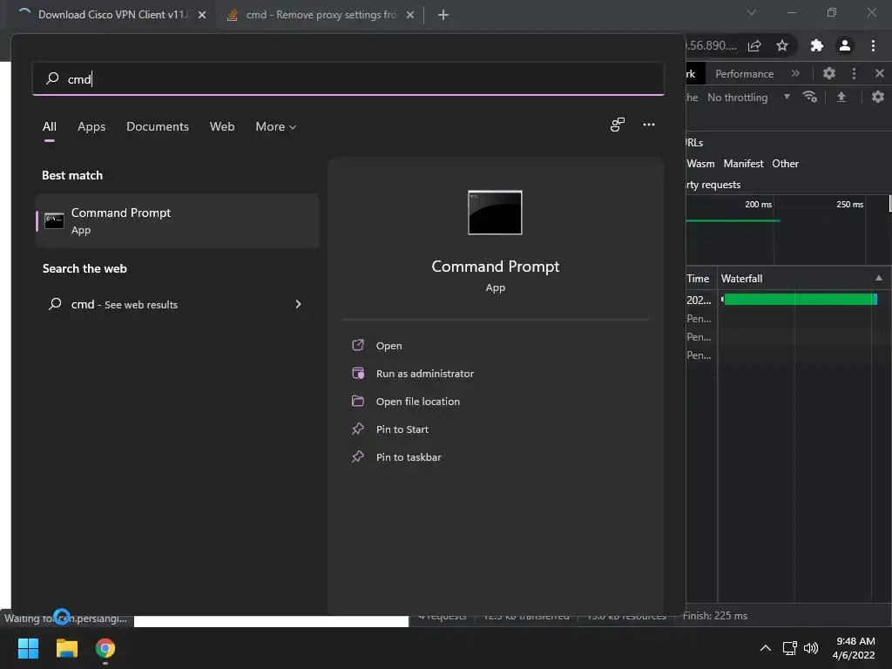Open Chrome profile avatar icon

(845, 45)
